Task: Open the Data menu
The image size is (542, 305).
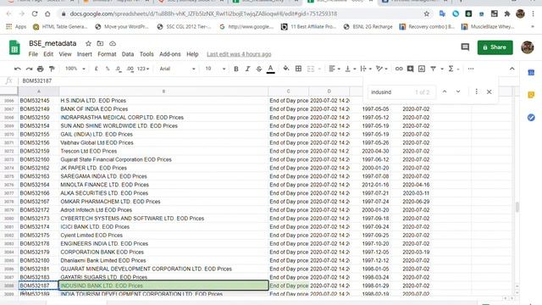Action: (128, 54)
